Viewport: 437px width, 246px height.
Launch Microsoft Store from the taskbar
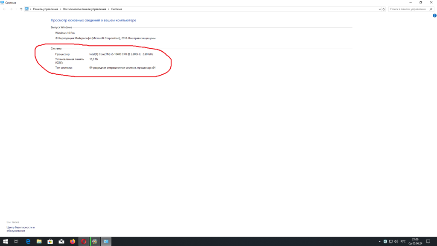click(x=50, y=241)
